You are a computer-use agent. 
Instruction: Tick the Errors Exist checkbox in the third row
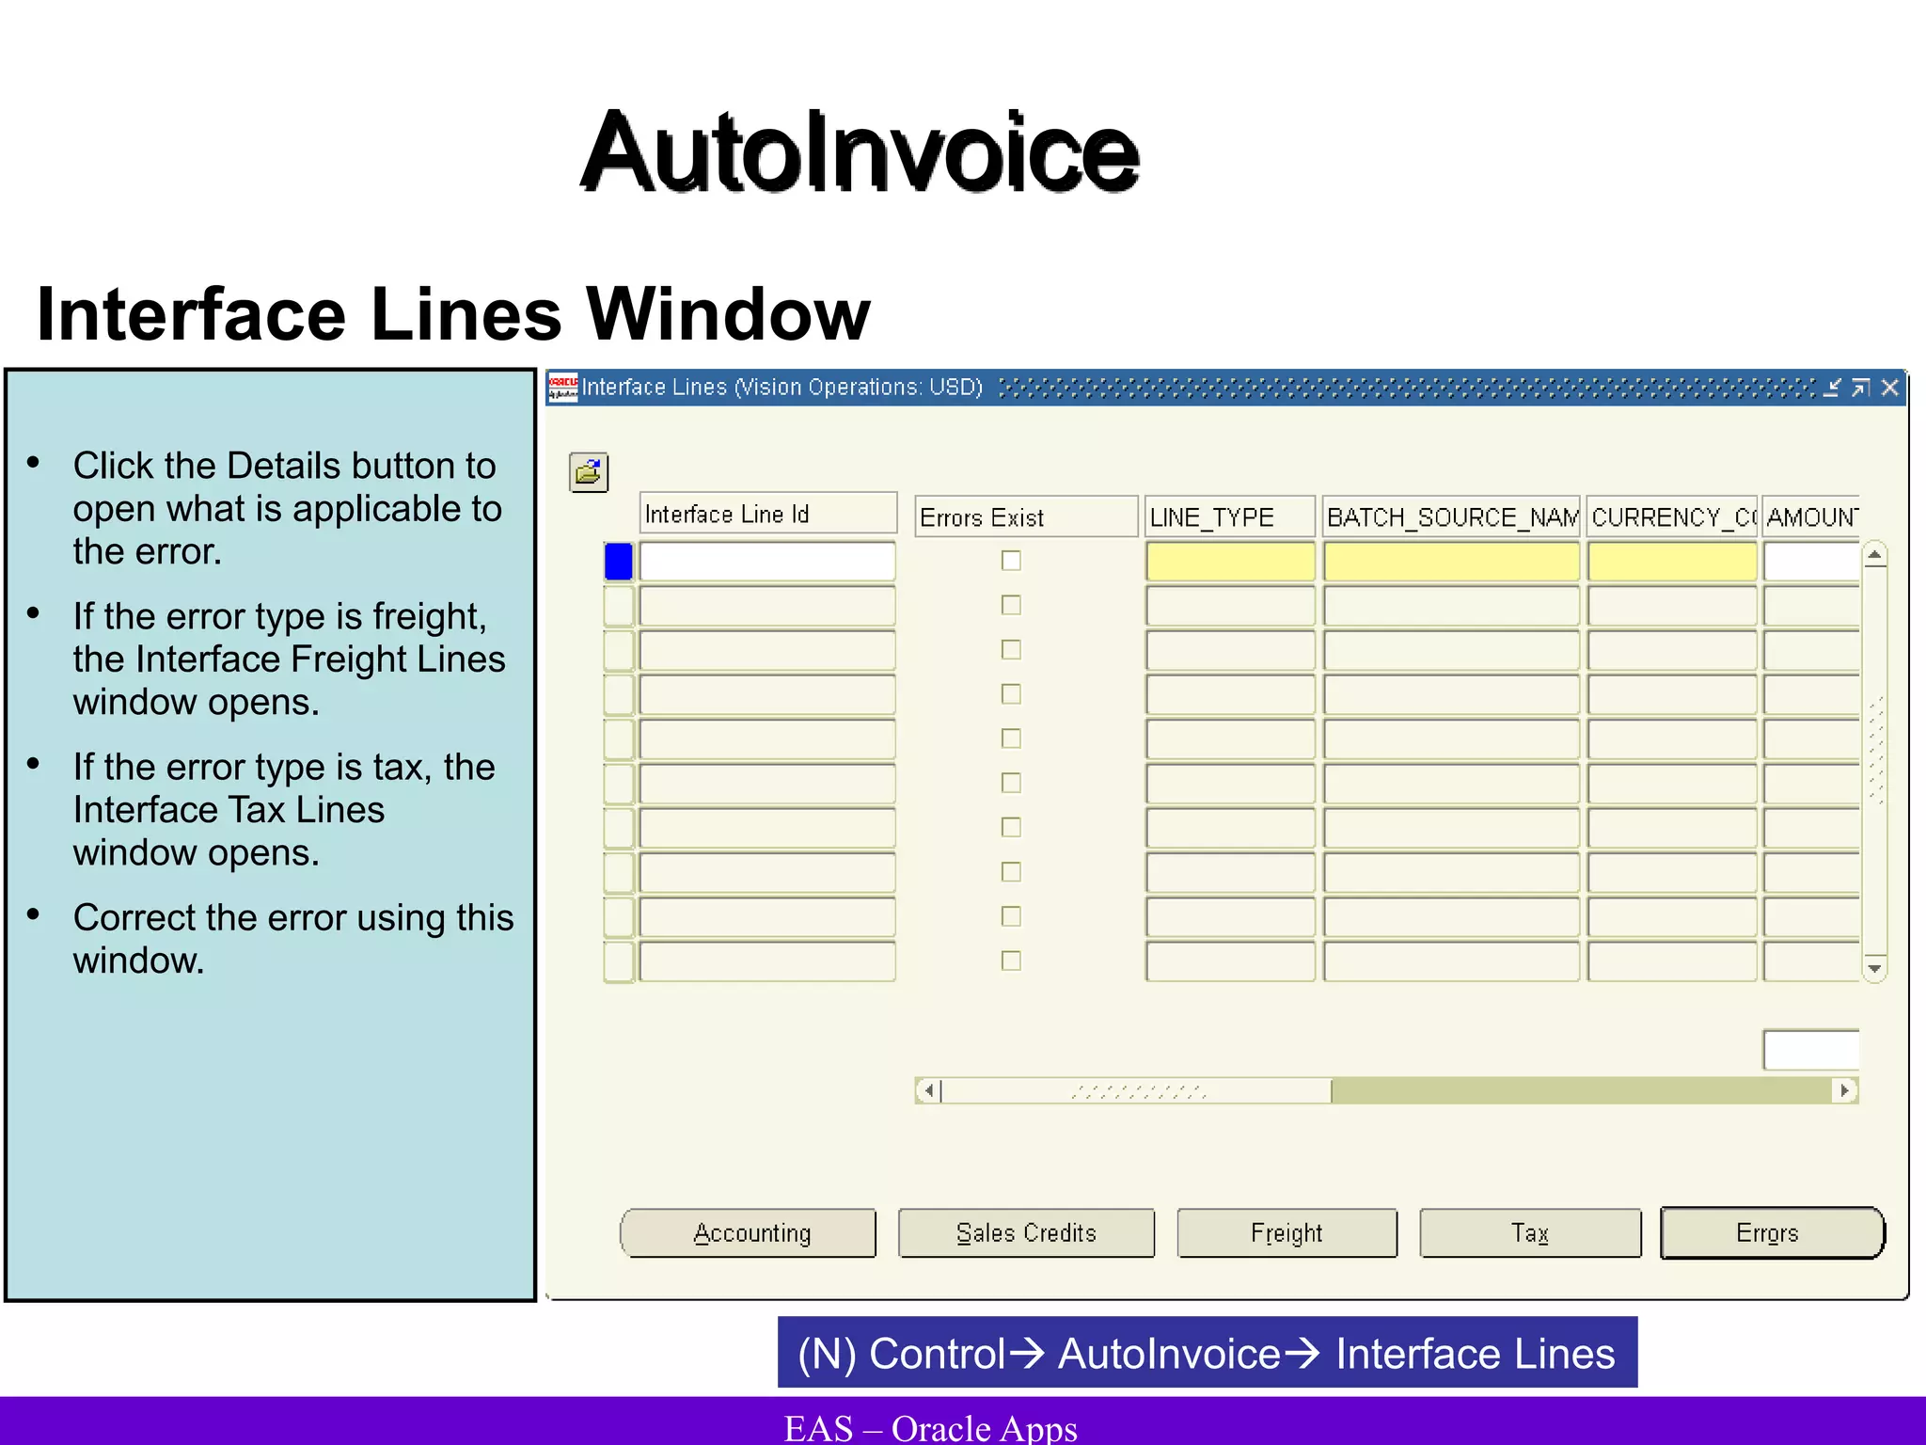click(1011, 649)
